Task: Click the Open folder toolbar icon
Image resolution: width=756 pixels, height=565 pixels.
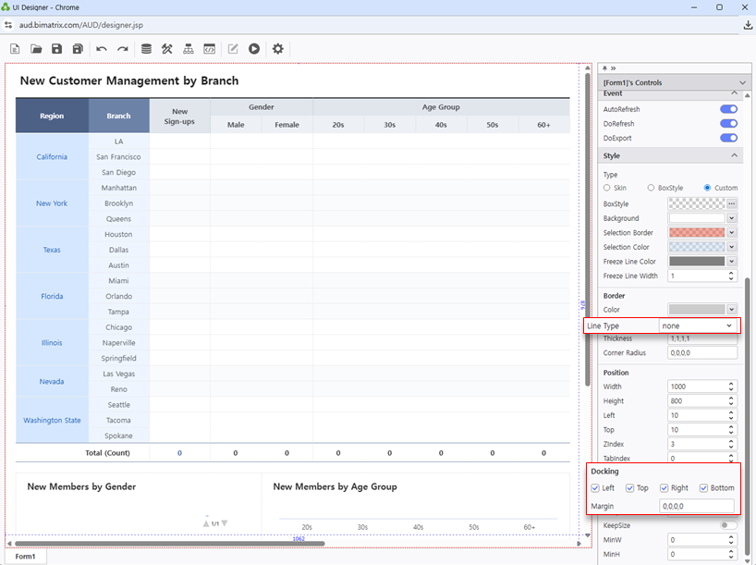Action: coord(36,49)
